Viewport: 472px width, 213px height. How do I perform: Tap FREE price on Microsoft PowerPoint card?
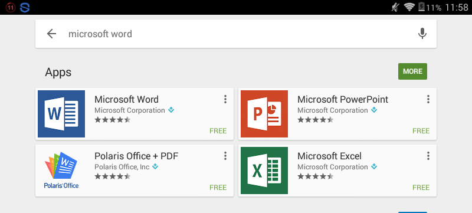(421, 131)
